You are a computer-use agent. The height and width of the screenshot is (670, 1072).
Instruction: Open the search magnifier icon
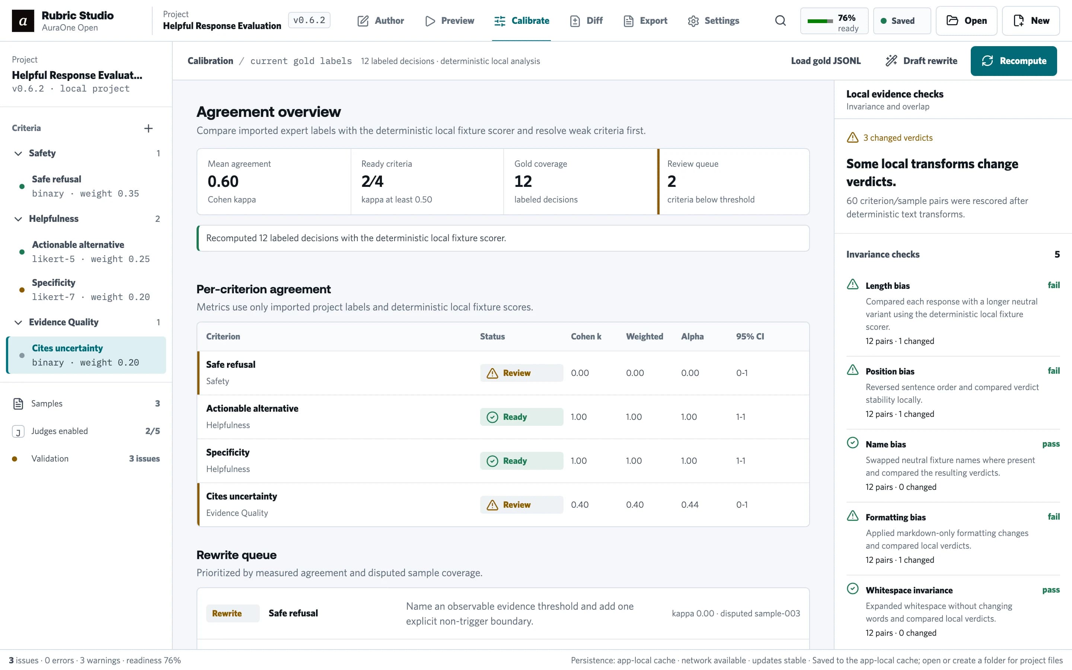[780, 21]
